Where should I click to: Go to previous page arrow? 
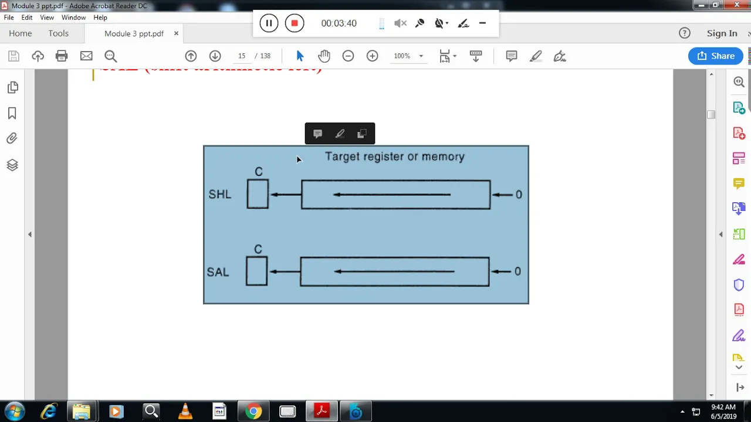pyautogui.click(x=191, y=56)
